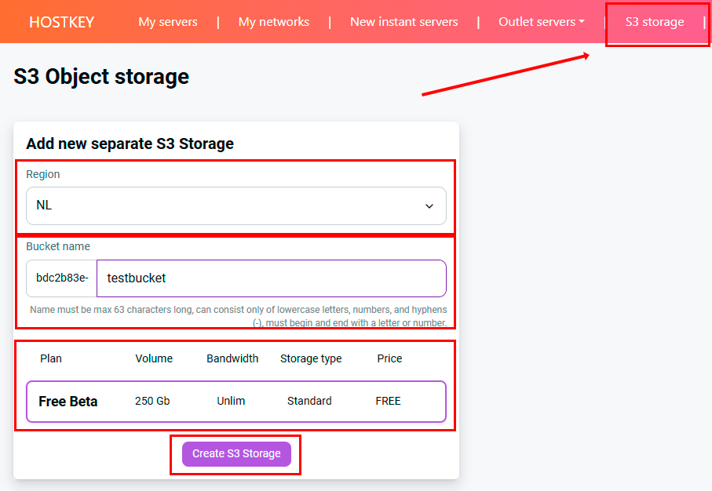This screenshot has width=712, height=491.
Task: Click the bdc2b83e- bucket prefix
Action: [62, 278]
